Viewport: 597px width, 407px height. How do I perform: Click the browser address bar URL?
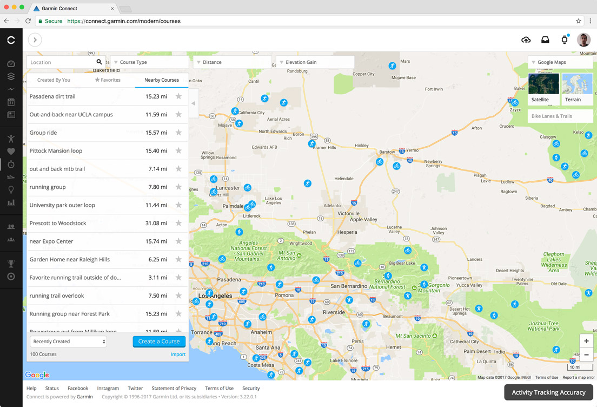[124, 21]
